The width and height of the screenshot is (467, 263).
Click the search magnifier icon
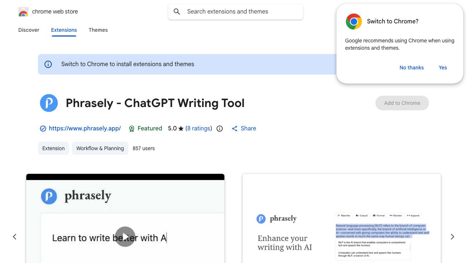click(177, 12)
